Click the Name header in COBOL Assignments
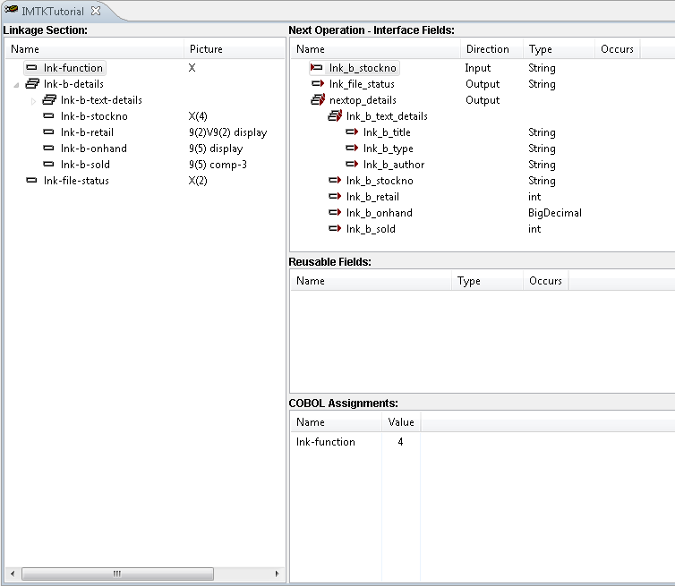This screenshot has width=675, height=586. (x=336, y=422)
